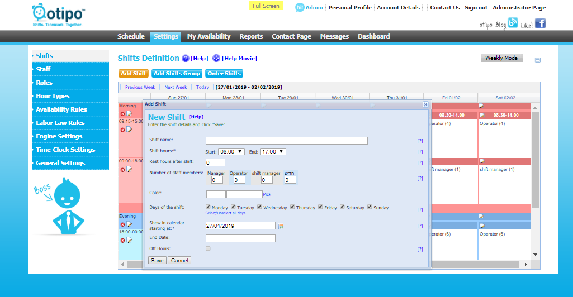Expand Labor Law Rules in sidebar
The height and width of the screenshot is (297, 573).
point(60,123)
